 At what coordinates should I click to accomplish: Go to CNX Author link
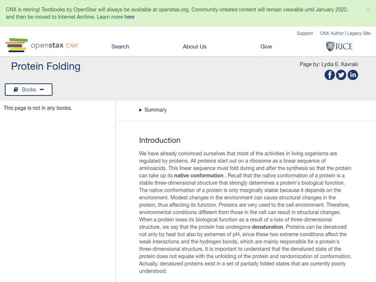click(332, 33)
